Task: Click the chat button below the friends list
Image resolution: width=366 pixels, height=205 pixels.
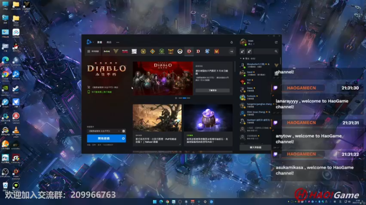Action: (x=255, y=147)
